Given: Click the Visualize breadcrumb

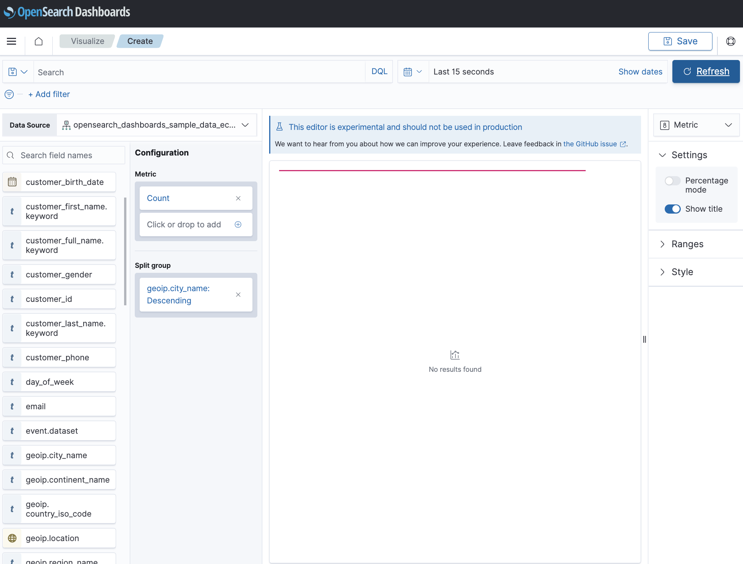Looking at the screenshot, I should coord(87,41).
